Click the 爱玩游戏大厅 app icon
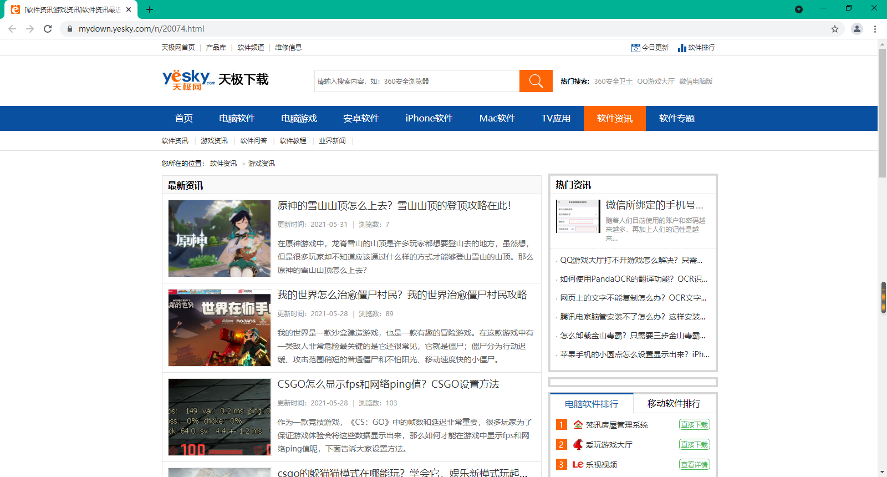The width and height of the screenshot is (887, 477). tap(578, 445)
